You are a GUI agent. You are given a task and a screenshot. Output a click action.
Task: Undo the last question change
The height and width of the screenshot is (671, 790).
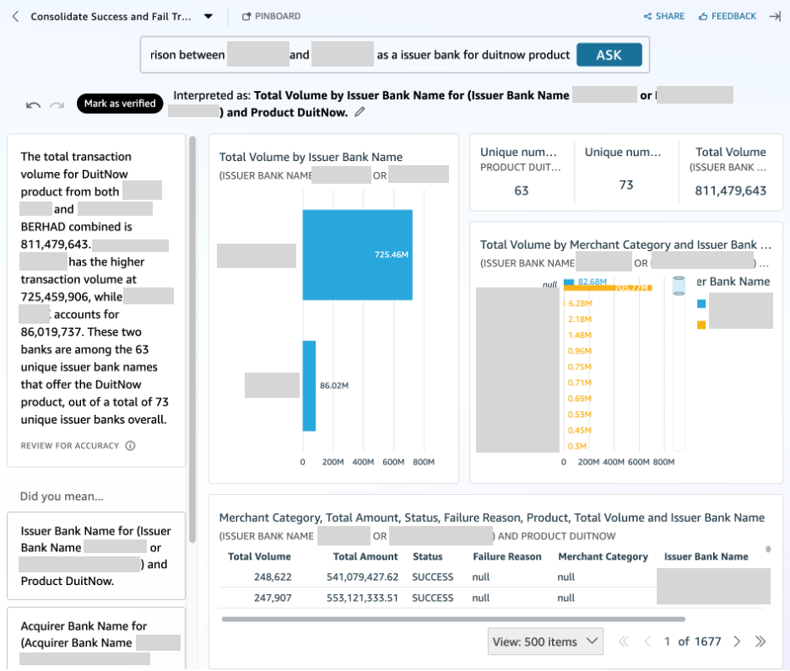tap(33, 105)
